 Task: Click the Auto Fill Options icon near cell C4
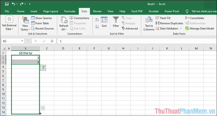[x=43, y=68]
